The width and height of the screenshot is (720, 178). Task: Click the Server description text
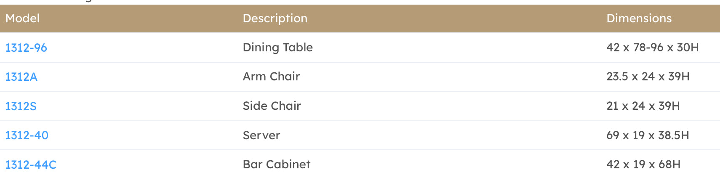click(261, 135)
